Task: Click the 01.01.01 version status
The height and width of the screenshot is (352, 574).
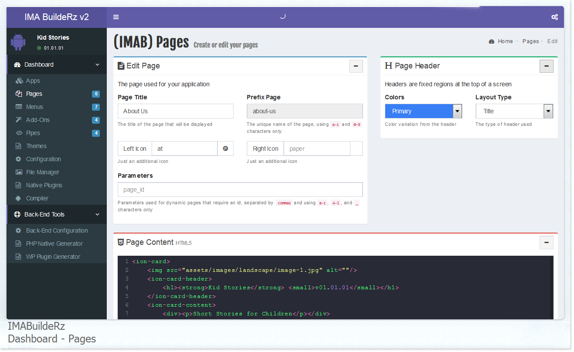Action: [51, 48]
